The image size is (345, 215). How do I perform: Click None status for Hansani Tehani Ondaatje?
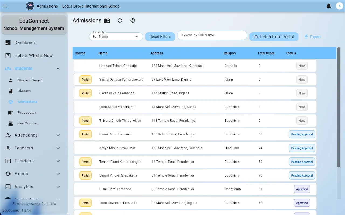pos(302,66)
